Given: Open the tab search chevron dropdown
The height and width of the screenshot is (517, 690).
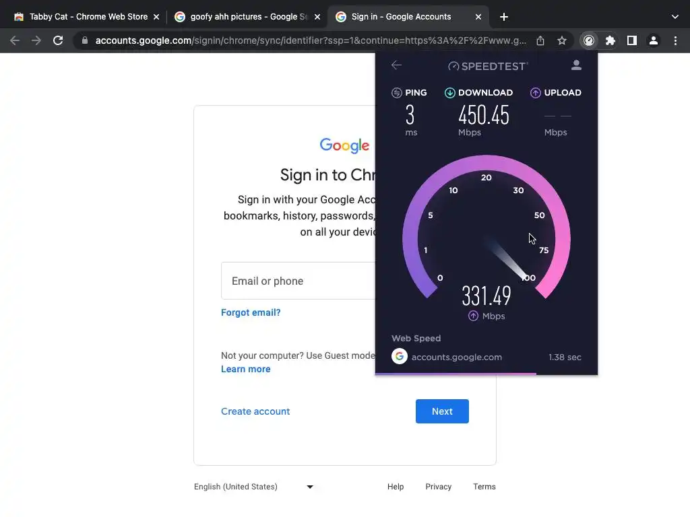Looking at the screenshot, I should (675, 17).
